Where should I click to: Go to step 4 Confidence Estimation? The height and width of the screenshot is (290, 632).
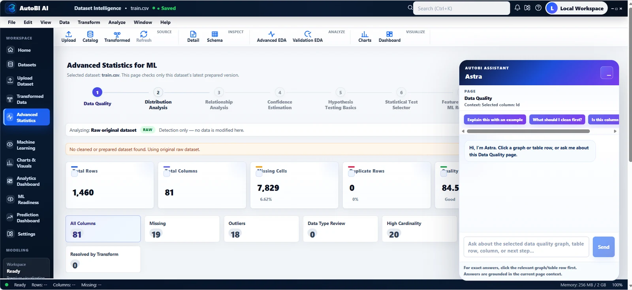pos(280,99)
